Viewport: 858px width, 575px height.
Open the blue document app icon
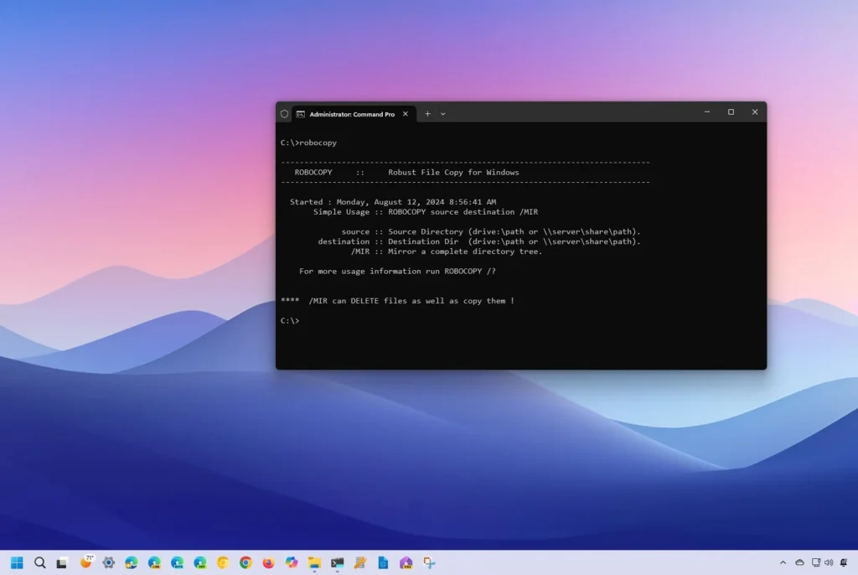click(x=383, y=562)
